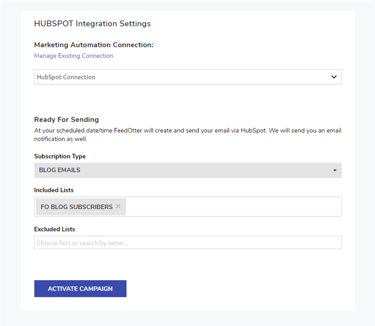375x326 pixels.
Task: Expand the Subscription Type dropdown
Action: click(188, 170)
